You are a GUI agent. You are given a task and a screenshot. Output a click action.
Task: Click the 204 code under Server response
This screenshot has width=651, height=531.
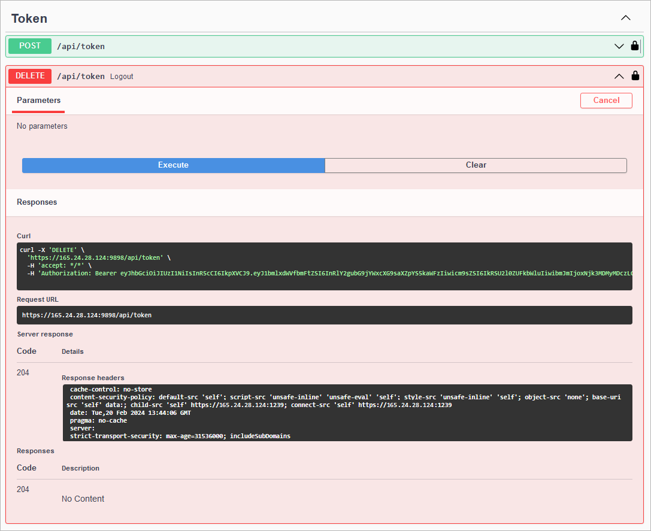tap(23, 373)
